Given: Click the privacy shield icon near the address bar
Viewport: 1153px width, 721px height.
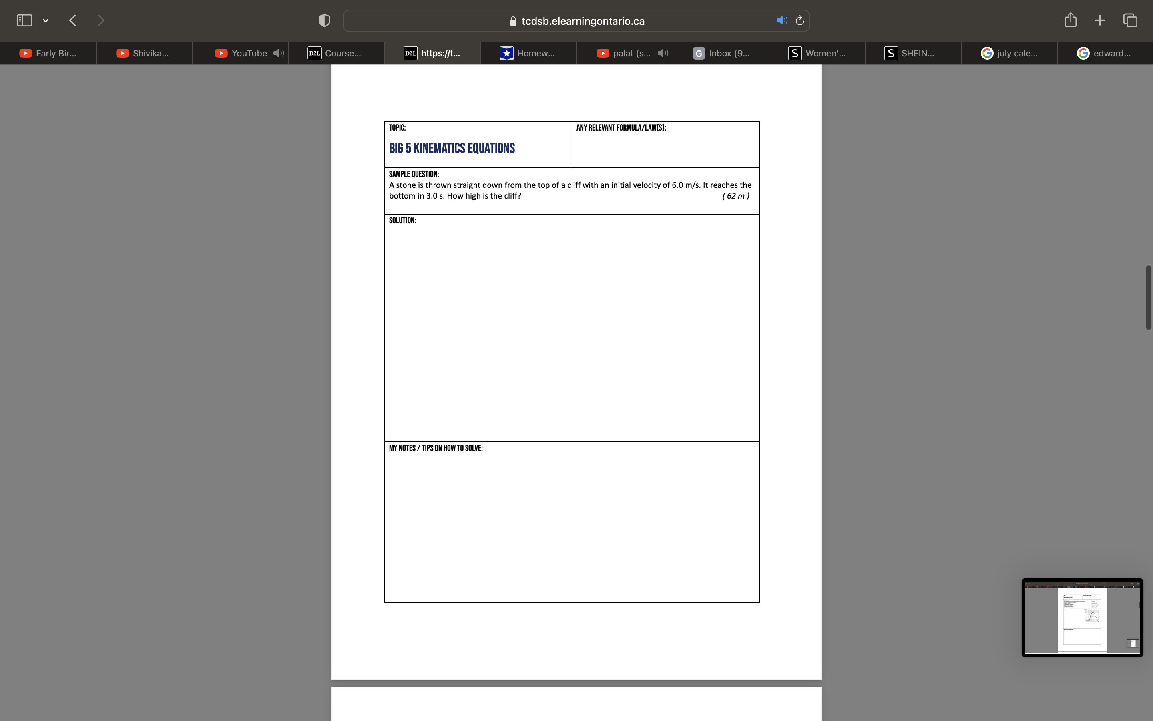Looking at the screenshot, I should [323, 20].
